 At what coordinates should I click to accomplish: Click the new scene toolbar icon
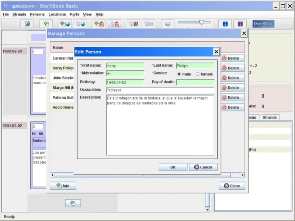click(x=46, y=24)
